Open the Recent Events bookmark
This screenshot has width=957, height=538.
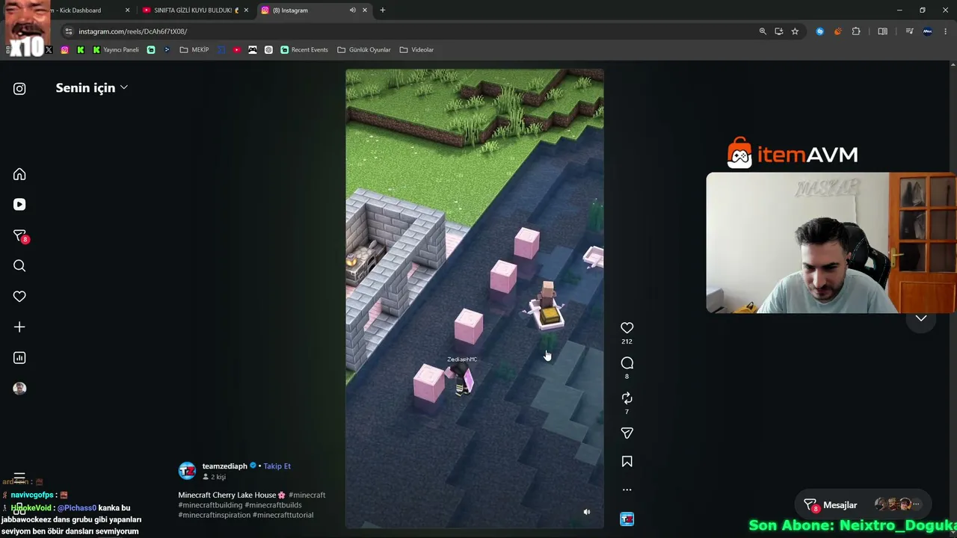coord(304,50)
